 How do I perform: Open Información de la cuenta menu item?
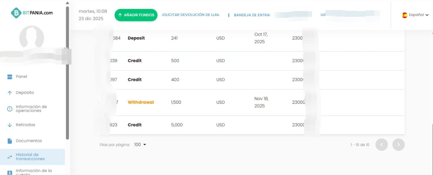click(34, 172)
